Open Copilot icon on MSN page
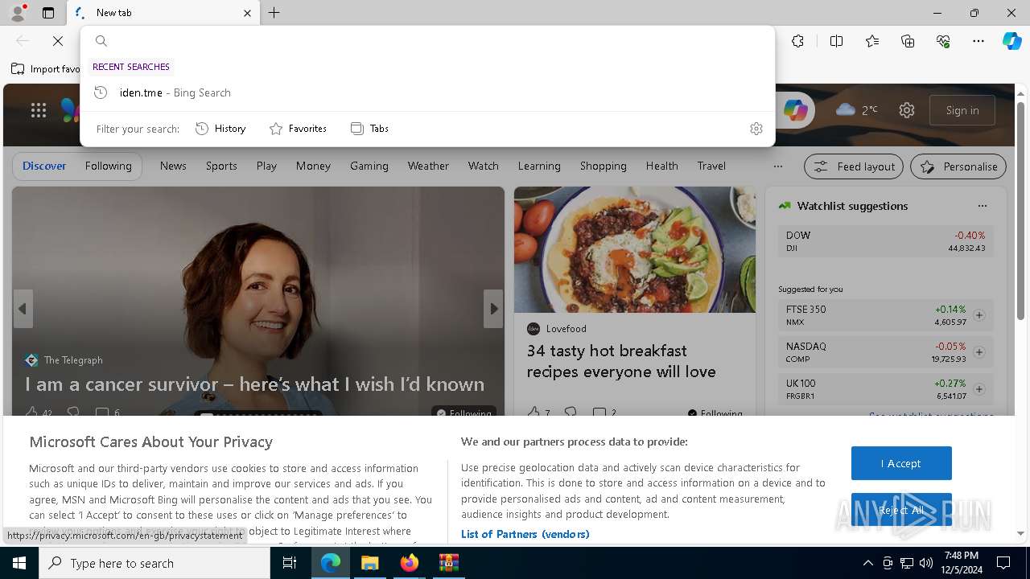This screenshot has width=1030, height=579. pos(795,110)
